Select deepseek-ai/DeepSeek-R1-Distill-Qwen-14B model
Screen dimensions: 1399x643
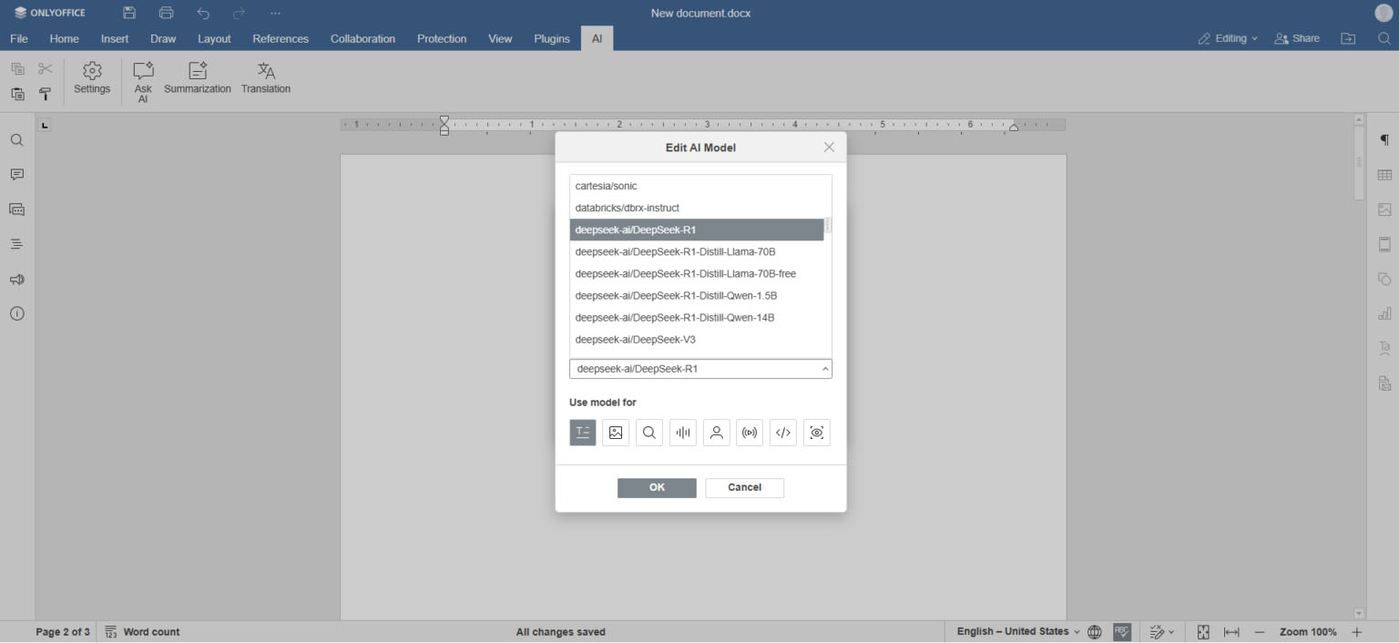pos(697,317)
